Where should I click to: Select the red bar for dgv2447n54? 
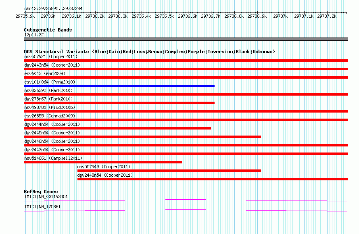coord(186,154)
